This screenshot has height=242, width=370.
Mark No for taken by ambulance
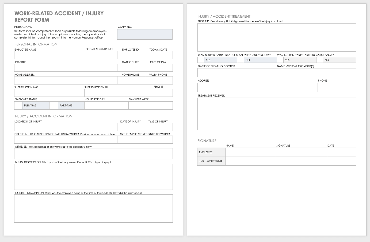click(319, 60)
